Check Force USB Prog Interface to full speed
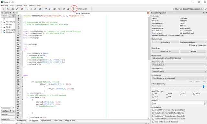The image size is (207, 124). 153,110
